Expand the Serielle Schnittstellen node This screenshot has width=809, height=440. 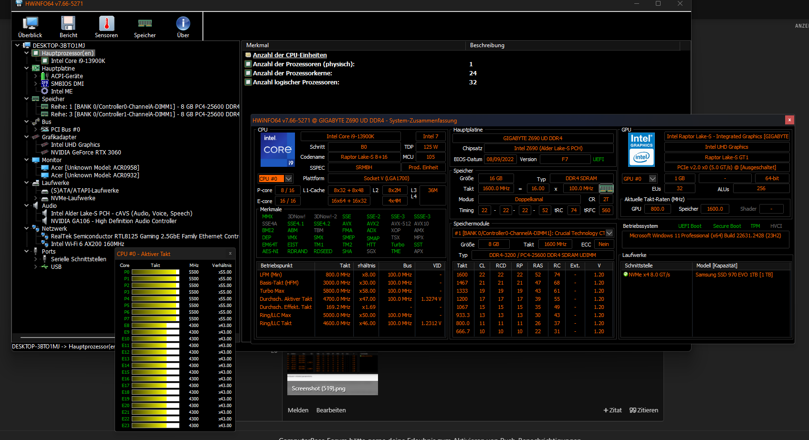[x=36, y=259]
